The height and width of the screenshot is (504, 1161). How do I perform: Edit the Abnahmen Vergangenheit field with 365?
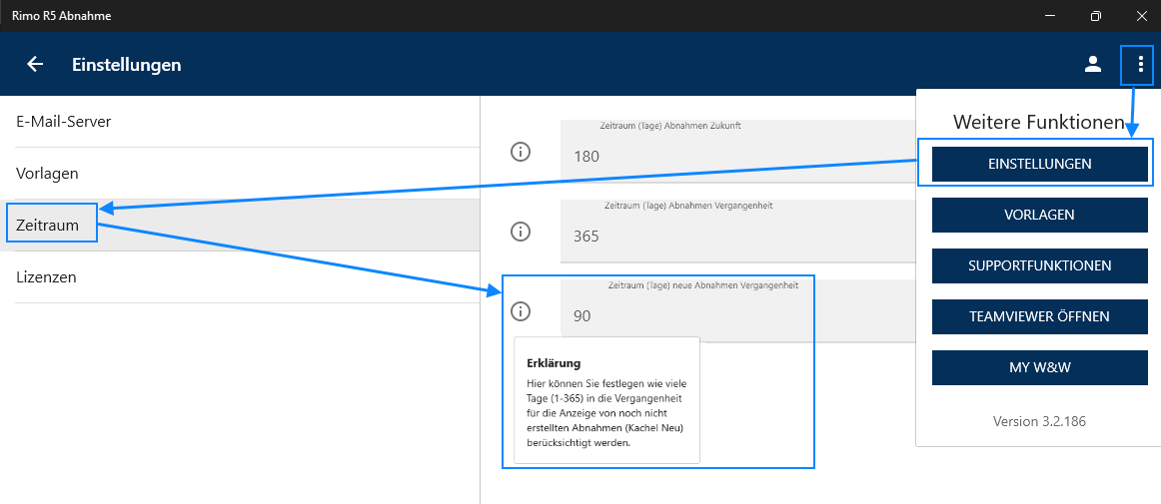point(738,231)
